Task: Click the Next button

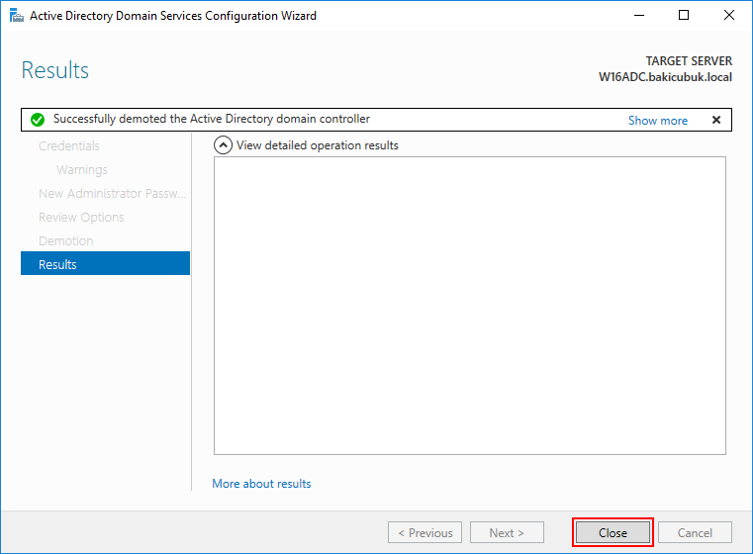Action: point(507,532)
